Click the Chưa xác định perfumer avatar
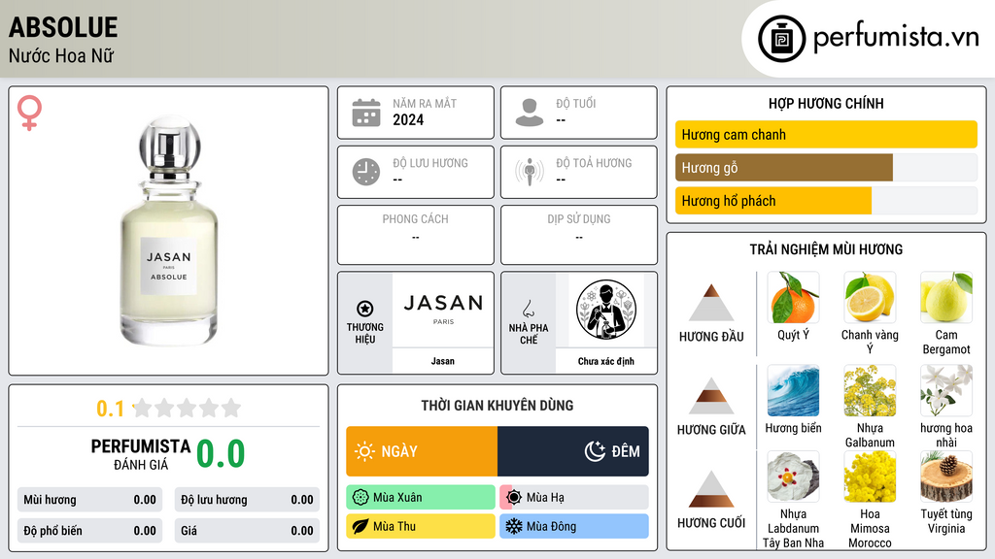This screenshot has height=559, width=995. point(606,311)
